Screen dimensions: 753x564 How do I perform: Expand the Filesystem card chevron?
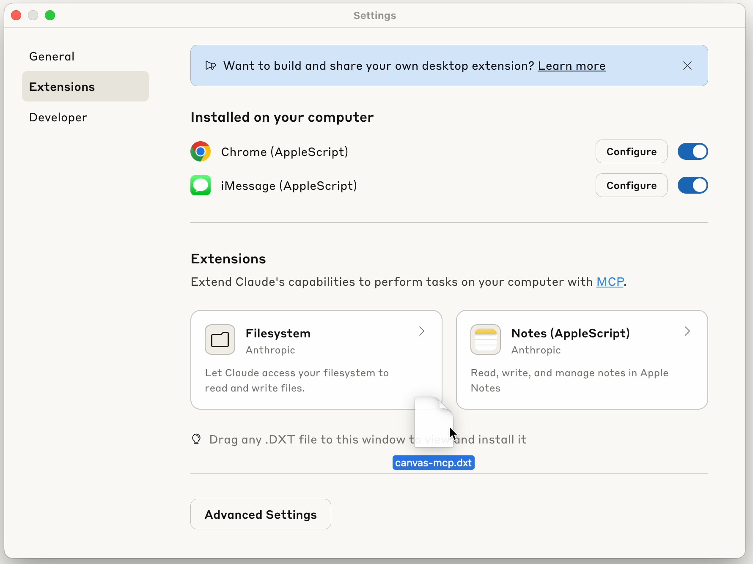(x=422, y=331)
